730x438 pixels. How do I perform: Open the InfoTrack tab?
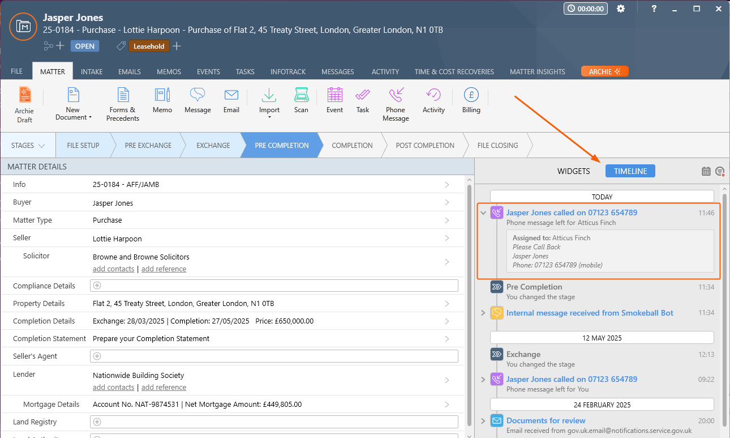coord(287,72)
